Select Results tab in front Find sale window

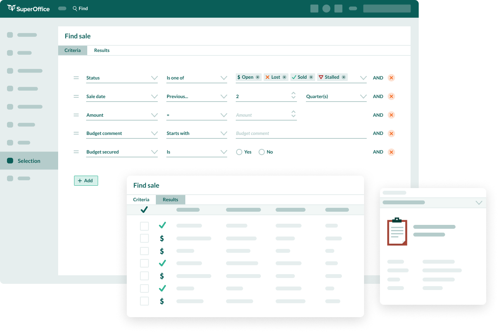[x=171, y=200]
